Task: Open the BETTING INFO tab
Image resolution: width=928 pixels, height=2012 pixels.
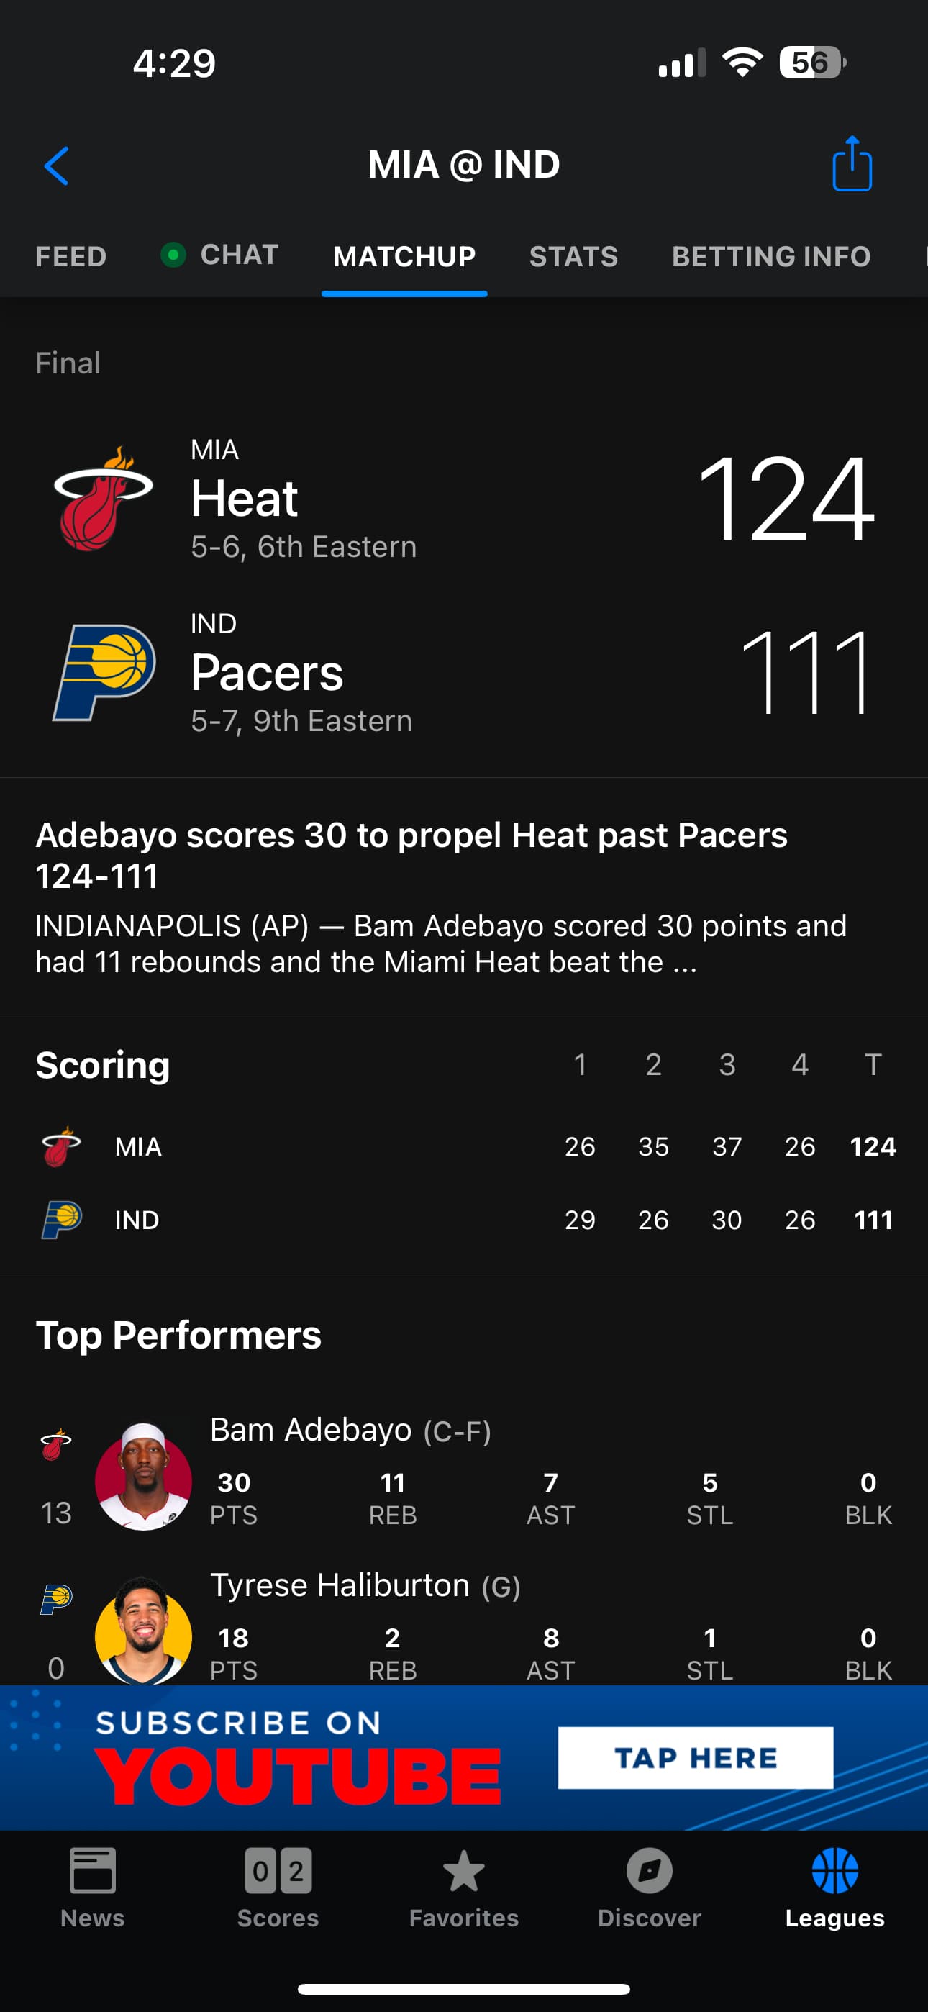Action: pyautogui.click(x=771, y=256)
